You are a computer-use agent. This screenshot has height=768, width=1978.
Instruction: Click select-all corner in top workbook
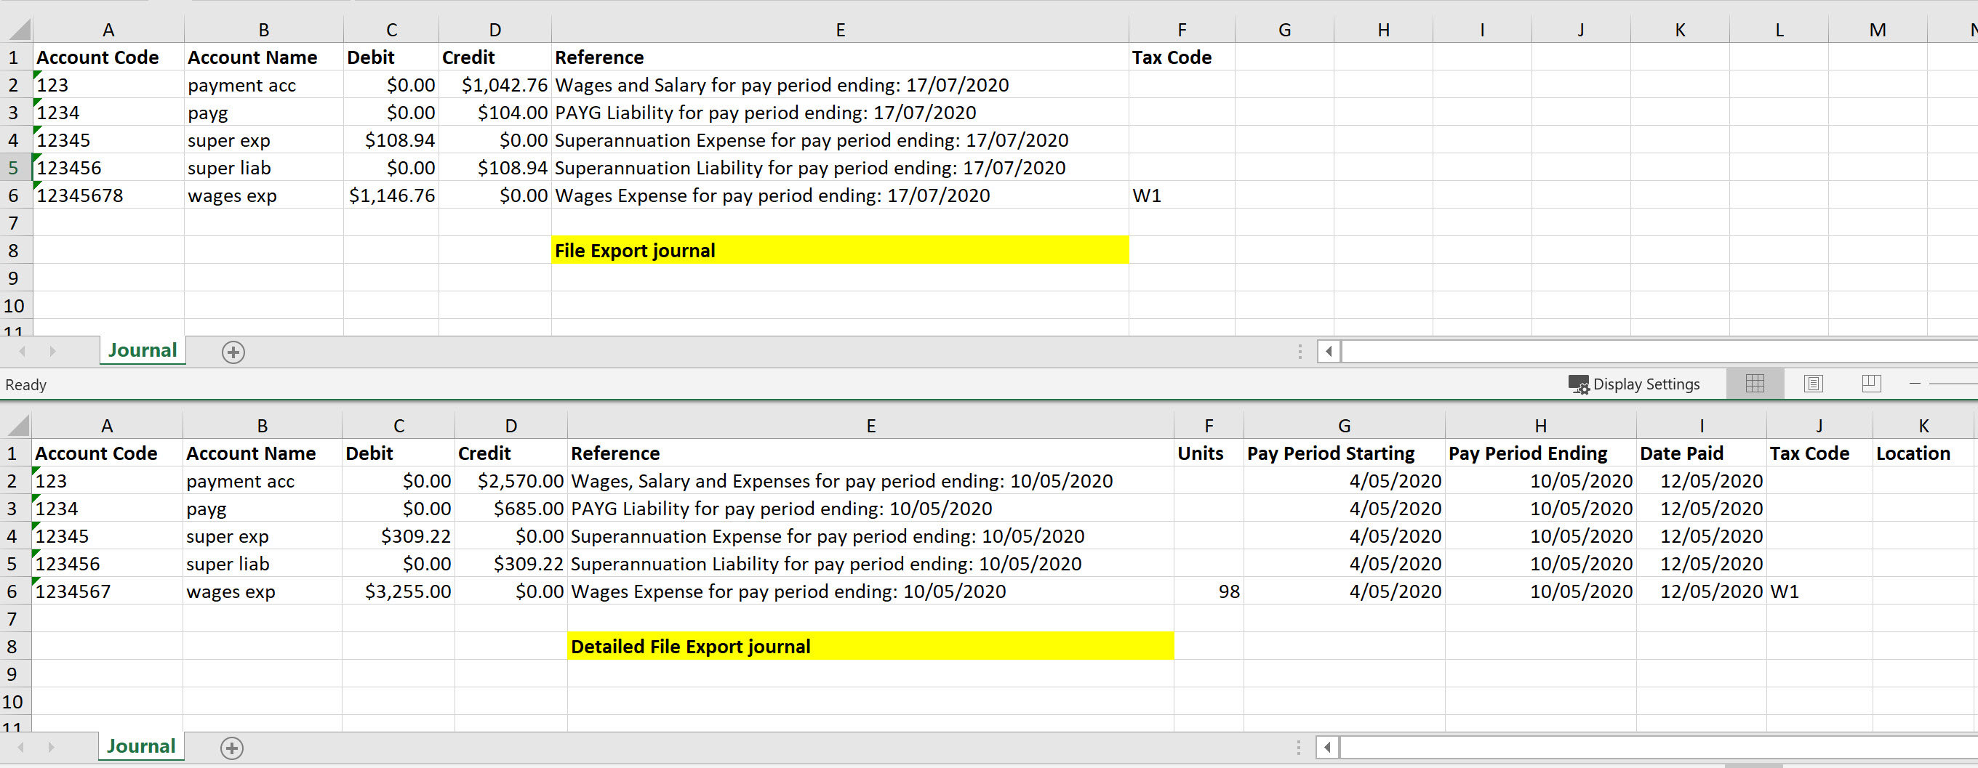tap(17, 30)
